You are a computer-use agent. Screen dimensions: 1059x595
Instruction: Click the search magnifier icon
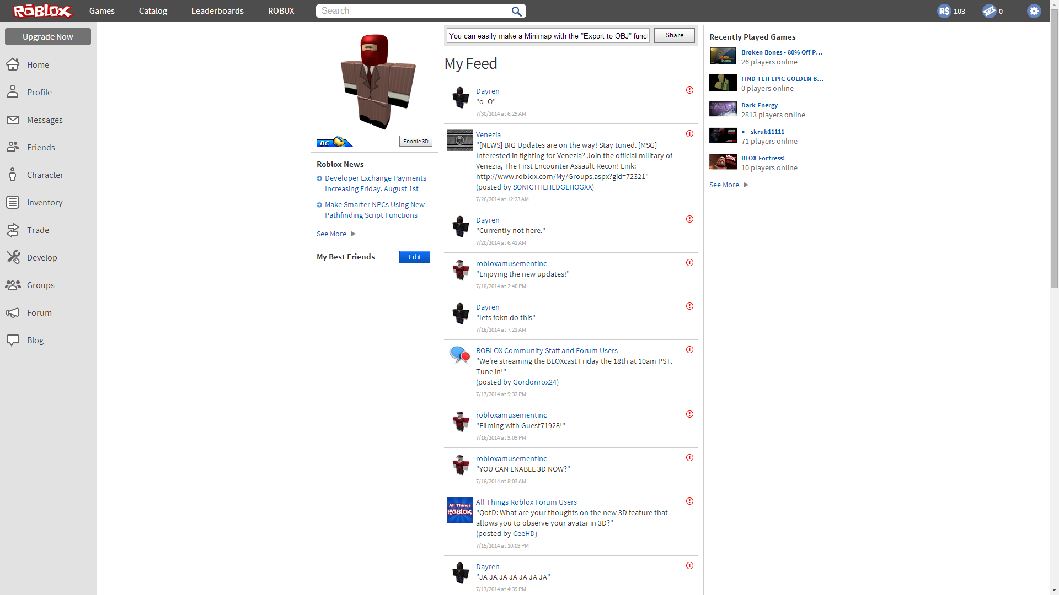click(x=516, y=11)
